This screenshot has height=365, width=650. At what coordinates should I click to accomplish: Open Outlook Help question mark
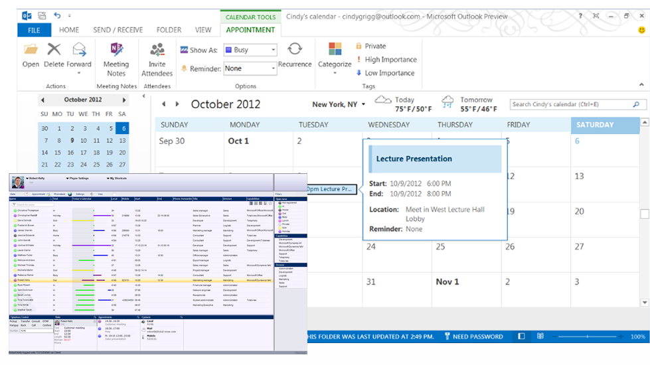coord(580,16)
